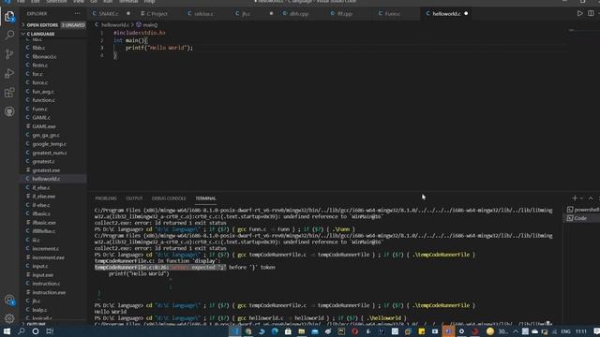Open the Search view in activity bar
This screenshot has height=337, width=600.
tap(9, 36)
